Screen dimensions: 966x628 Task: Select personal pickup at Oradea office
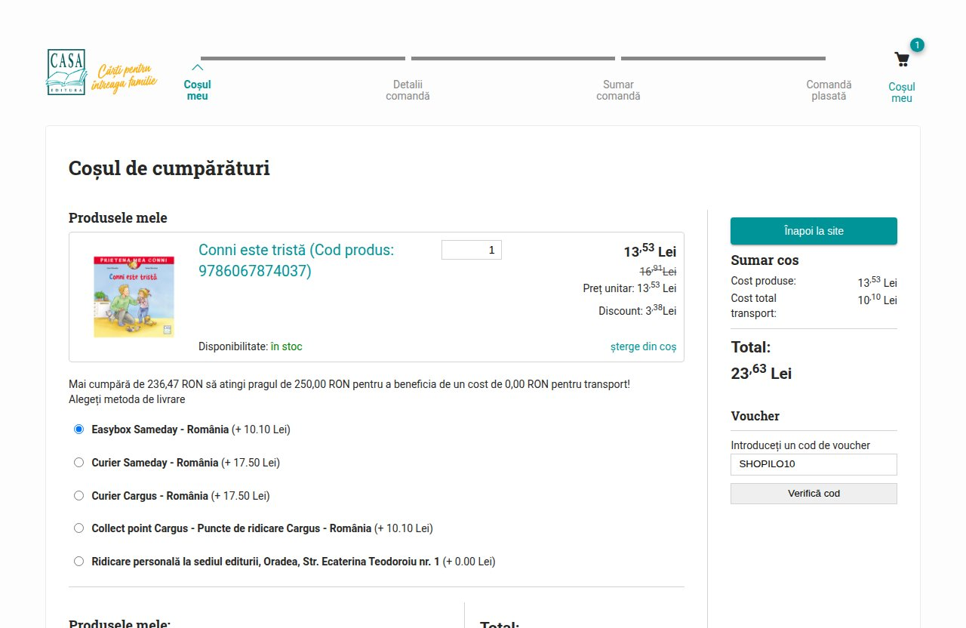coord(78,561)
